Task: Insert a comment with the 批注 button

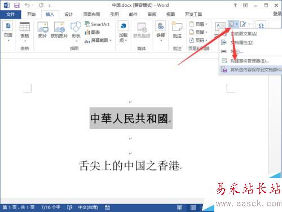Action: 177,30
